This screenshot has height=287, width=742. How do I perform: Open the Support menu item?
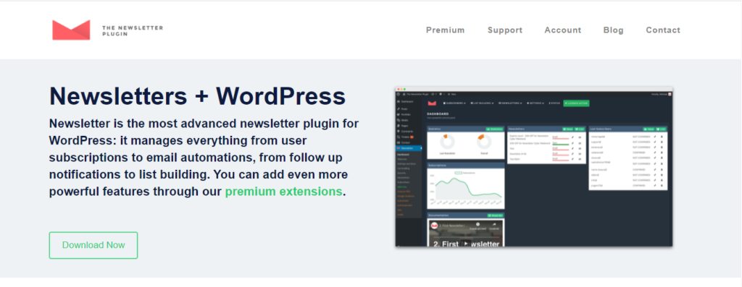[505, 30]
